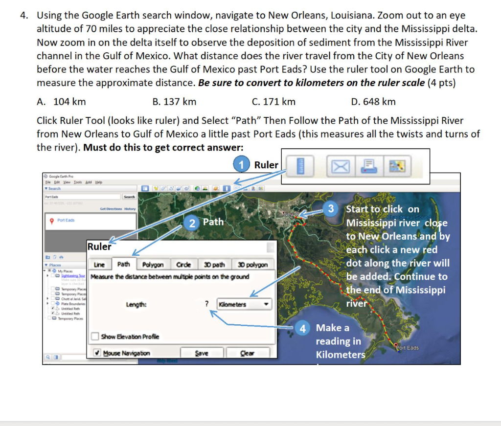Open the Tools menu

coord(78,182)
